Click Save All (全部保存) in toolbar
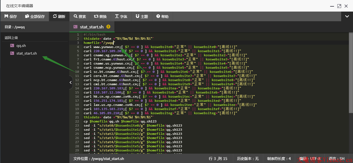This screenshot has height=163, width=353. tap(35, 17)
